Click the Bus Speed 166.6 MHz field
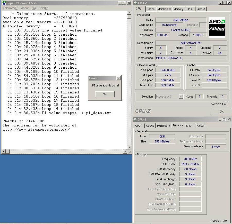Image resolution: width=232 pixels, height=224 pixels. (x=168, y=80)
